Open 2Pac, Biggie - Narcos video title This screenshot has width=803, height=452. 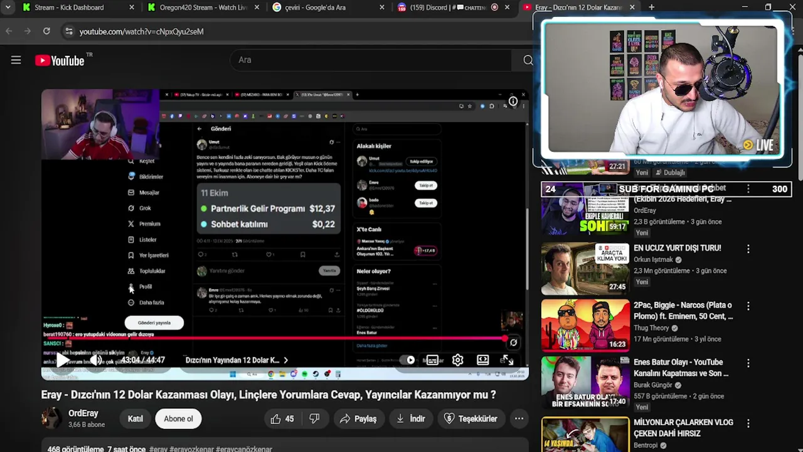[x=683, y=311]
